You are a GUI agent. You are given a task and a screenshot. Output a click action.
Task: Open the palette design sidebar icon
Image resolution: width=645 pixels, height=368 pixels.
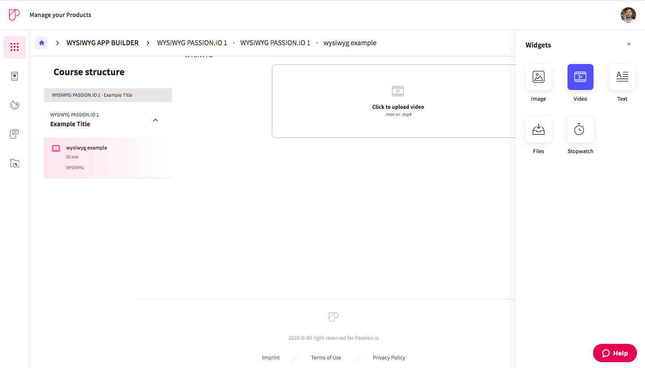coord(14,105)
